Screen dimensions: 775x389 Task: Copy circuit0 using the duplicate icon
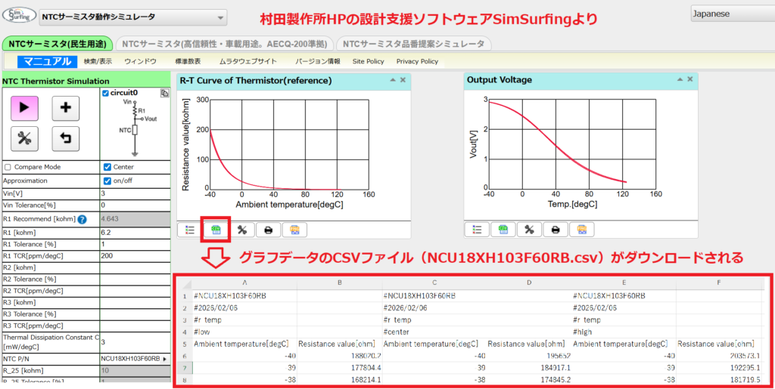(164, 93)
